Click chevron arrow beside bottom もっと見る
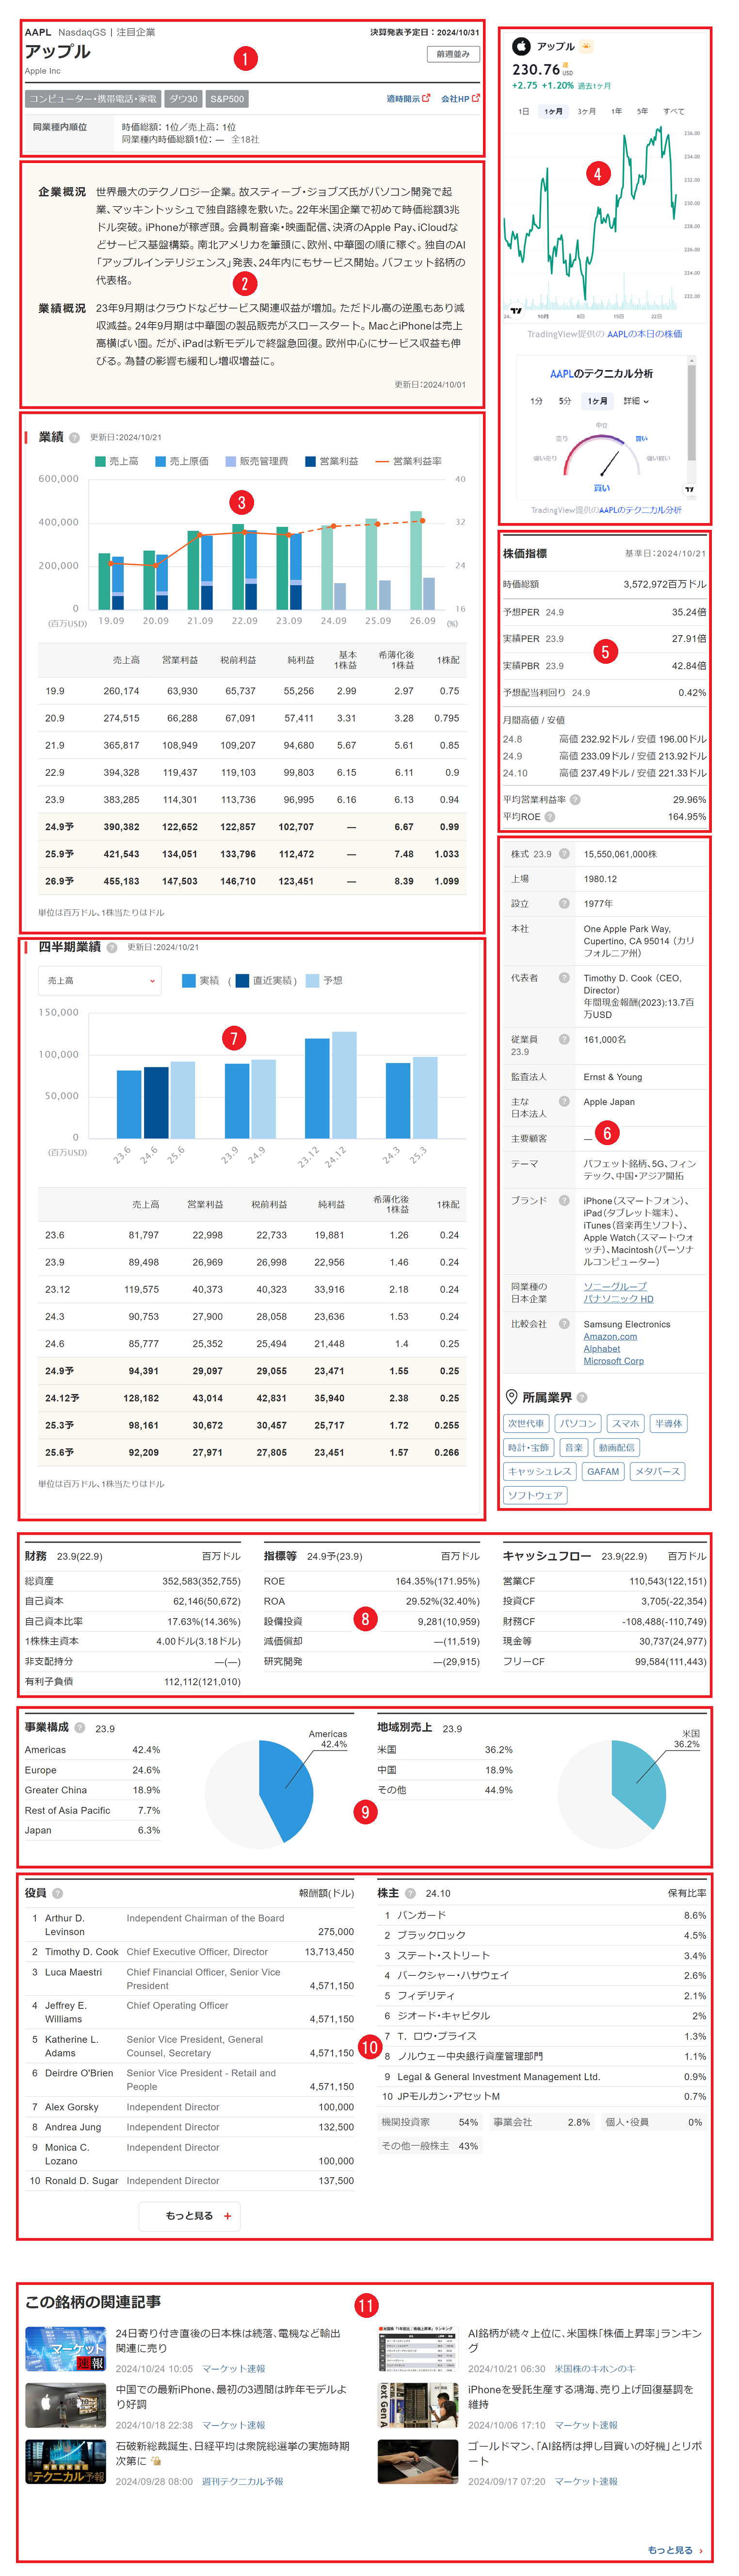Screen dimensions: 739x2576 [x=701, y=2550]
